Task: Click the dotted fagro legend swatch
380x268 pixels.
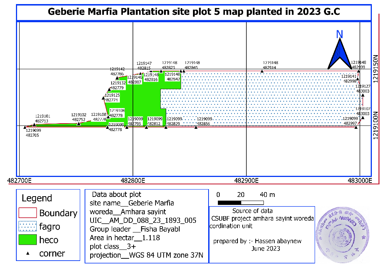Action: point(27,226)
